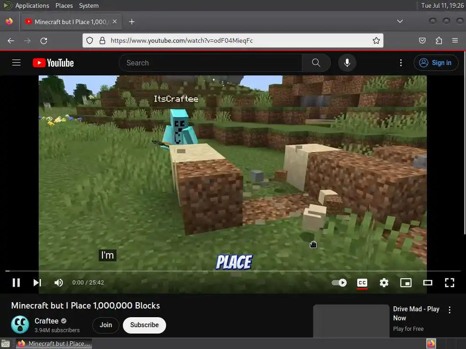Open the Applications menu

tap(32, 5)
